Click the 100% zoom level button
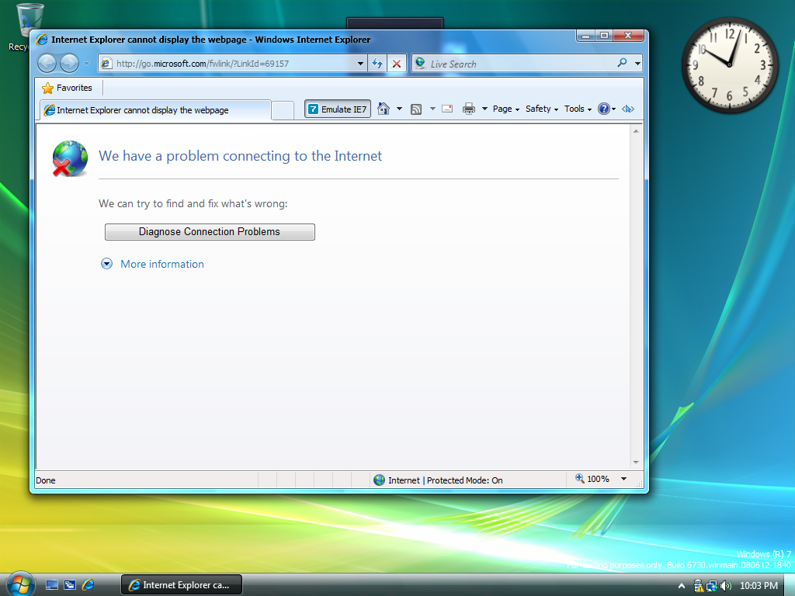 [592, 479]
